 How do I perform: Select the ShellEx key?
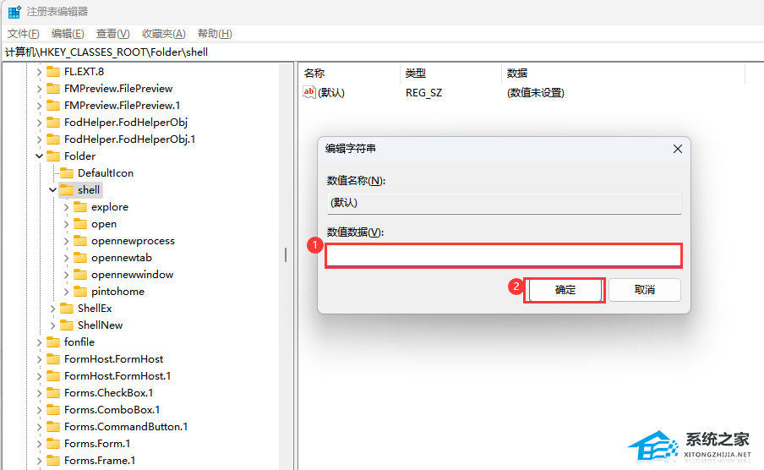click(x=95, y=309)
